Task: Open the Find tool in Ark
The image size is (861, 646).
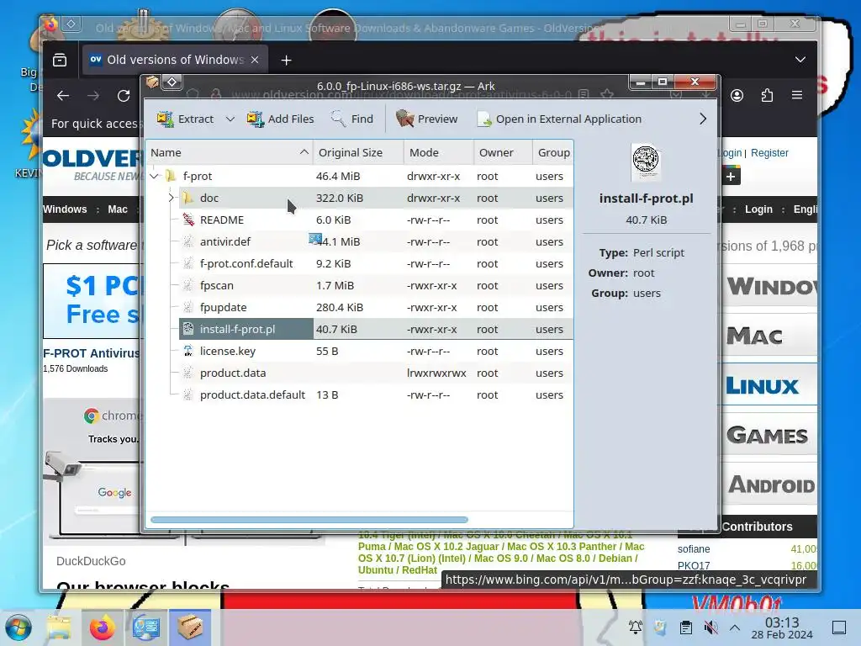Action: (x=352, y=119)
